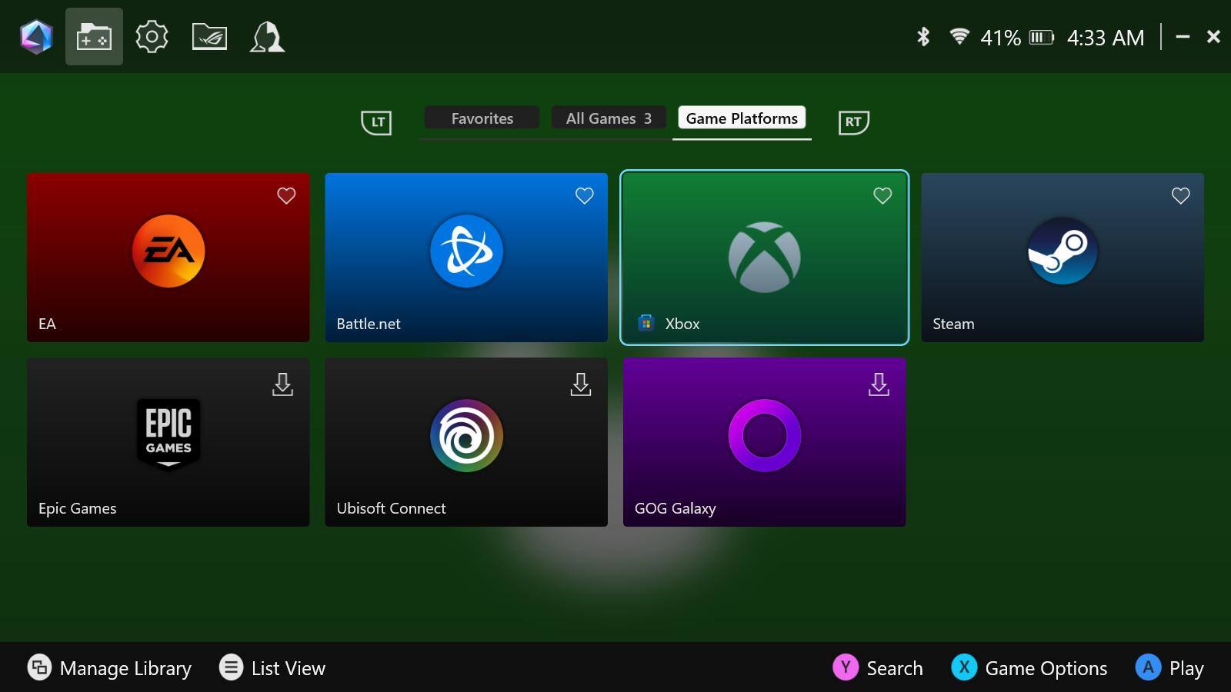The height and width of the screenshot is (692, 1231).
Task: Open the Armoury Crate home icon
Action: coord(36,37)
